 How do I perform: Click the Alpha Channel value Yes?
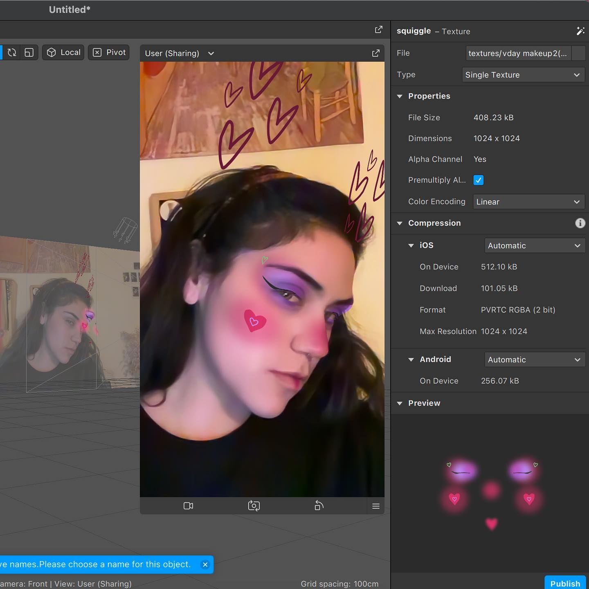[480, 159]
